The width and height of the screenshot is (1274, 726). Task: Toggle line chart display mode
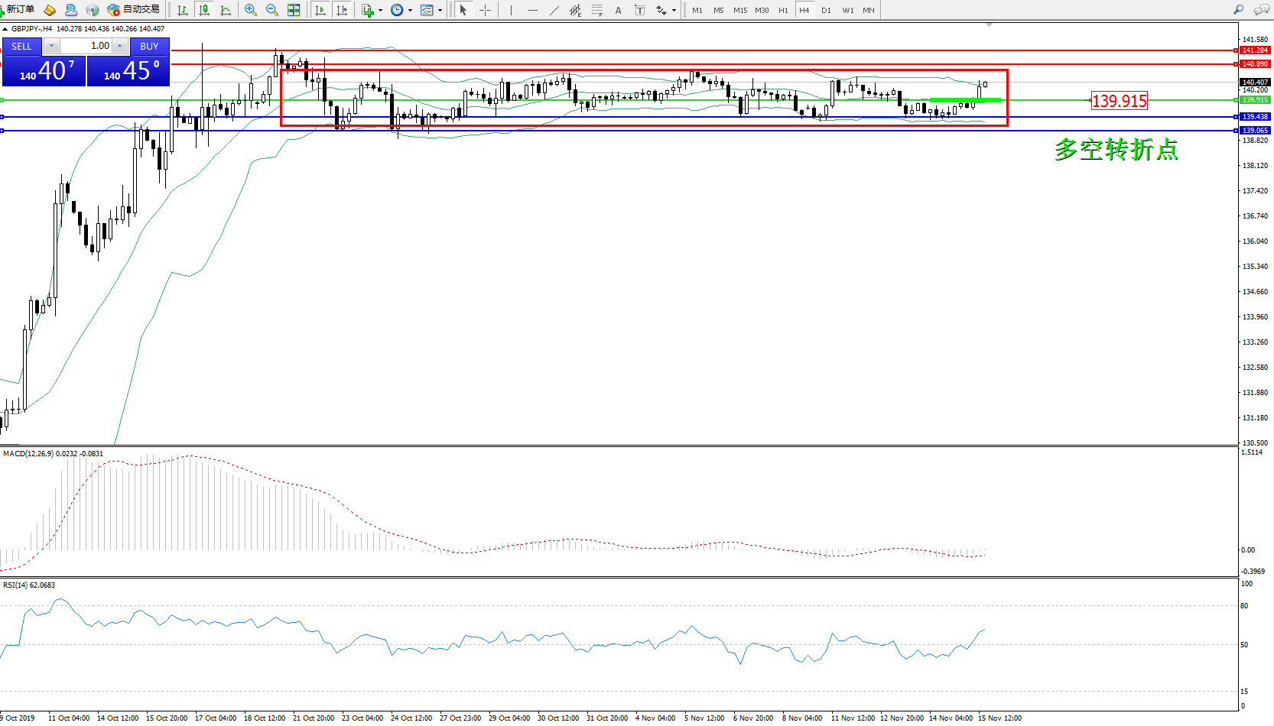226,10
